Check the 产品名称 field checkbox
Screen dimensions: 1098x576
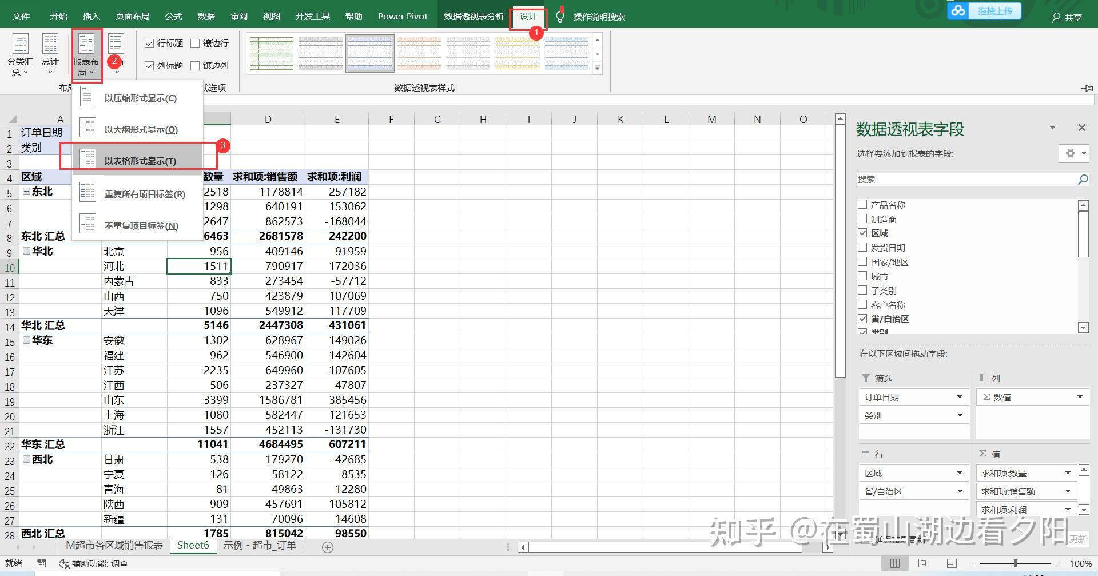coord(862,204)
